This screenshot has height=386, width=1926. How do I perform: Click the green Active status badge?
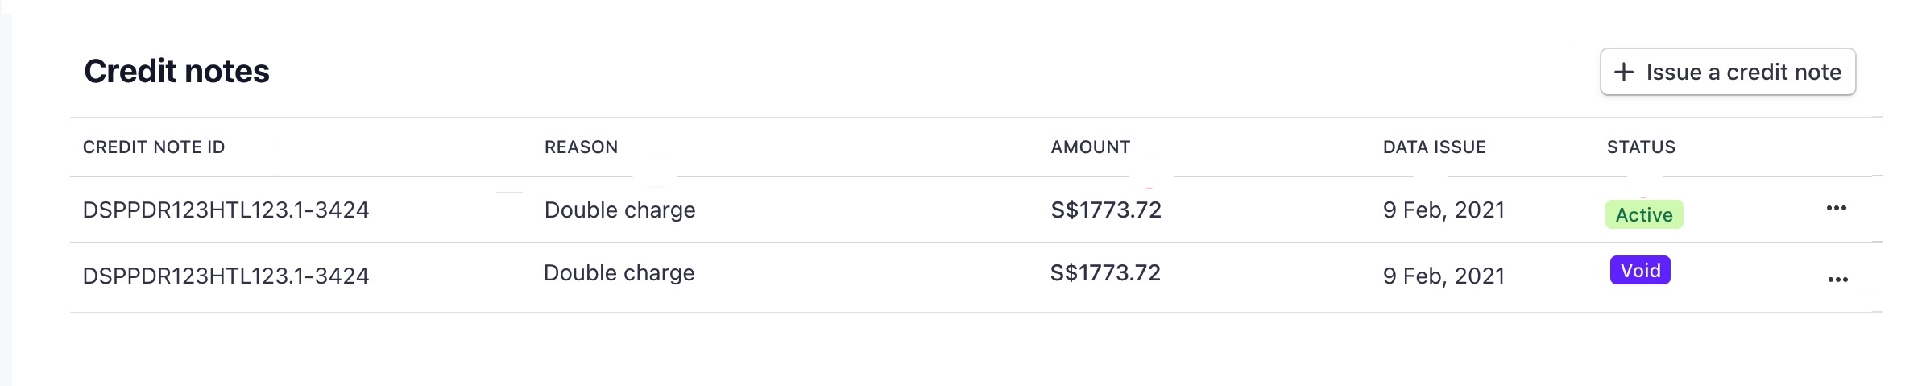coord(1643,214)
